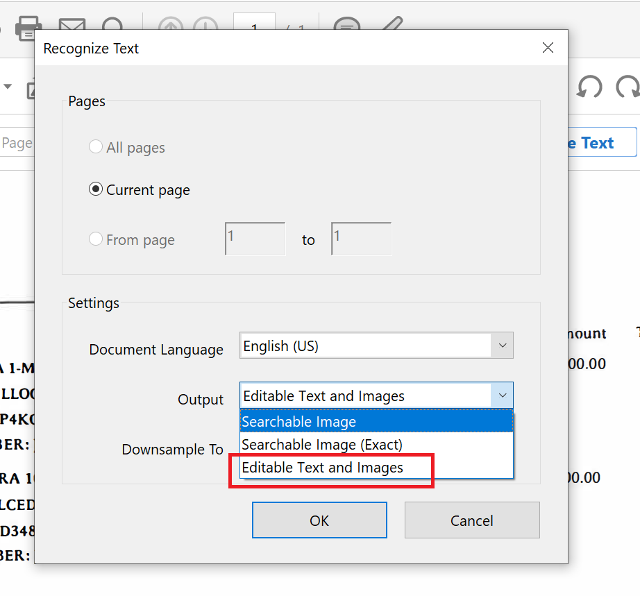
Task: Select the From page radio button
Action: [96, 240]
